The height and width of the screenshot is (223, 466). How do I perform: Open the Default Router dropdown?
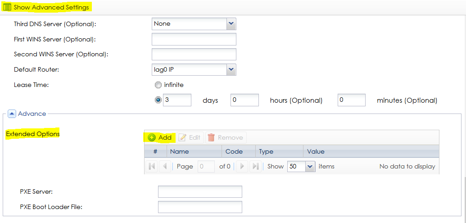click(x=231, y=69)
